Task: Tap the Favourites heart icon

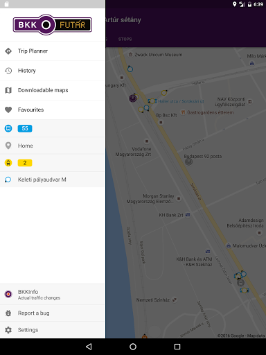Action: (x=8, y=110)
